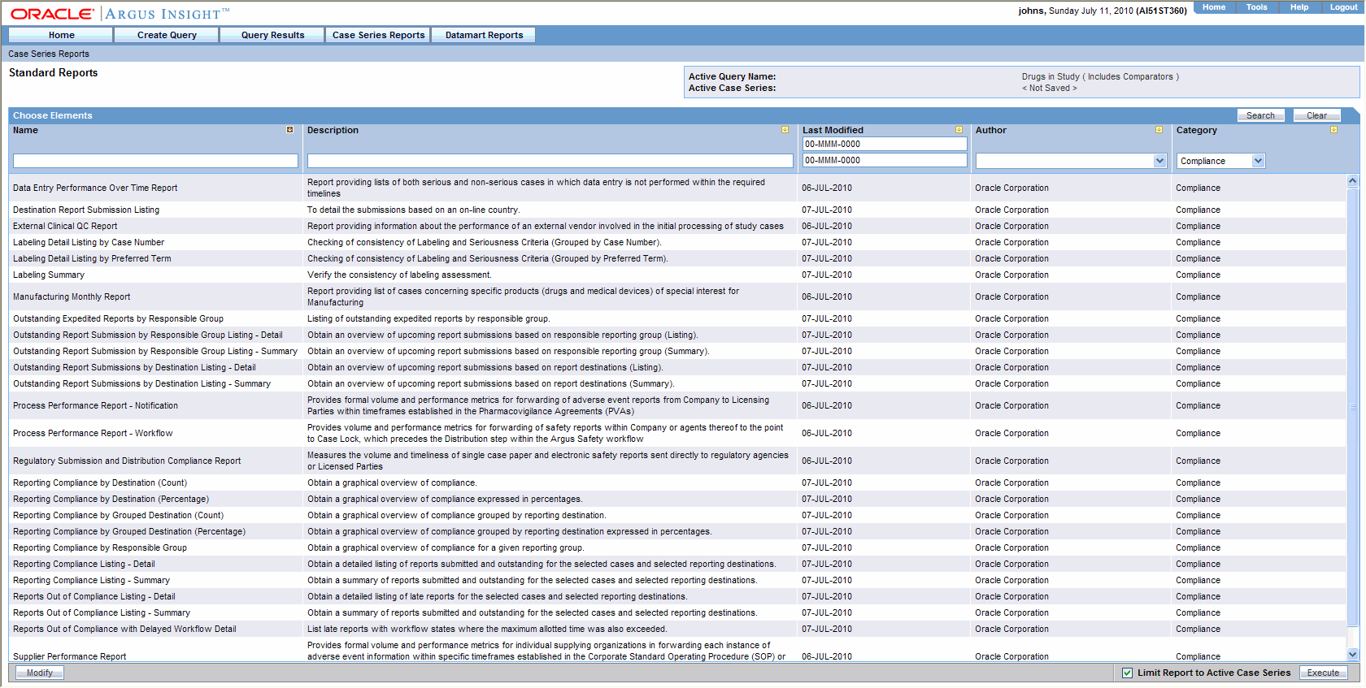1366x688 pixels.
Task: Sort reports by the Name column icon
Action: pos(289,130)
